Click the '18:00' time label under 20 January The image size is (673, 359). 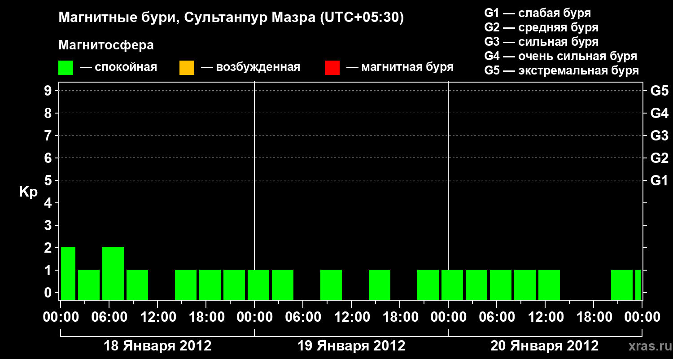[x=594, y=317]
